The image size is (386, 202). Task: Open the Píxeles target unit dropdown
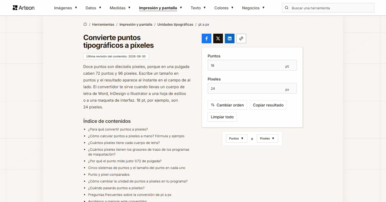click(267, 139)
